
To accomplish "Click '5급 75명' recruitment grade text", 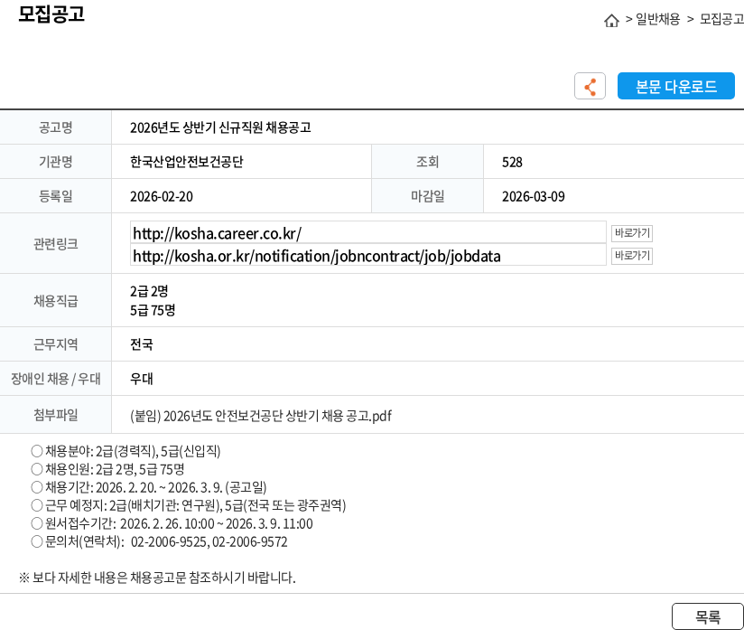I will tap(153, 310).
